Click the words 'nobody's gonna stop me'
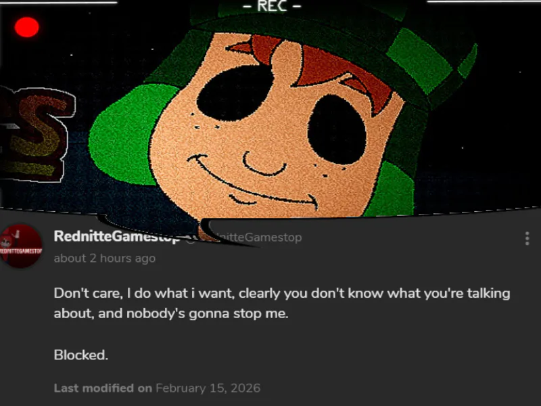 [x=207, y=313]
